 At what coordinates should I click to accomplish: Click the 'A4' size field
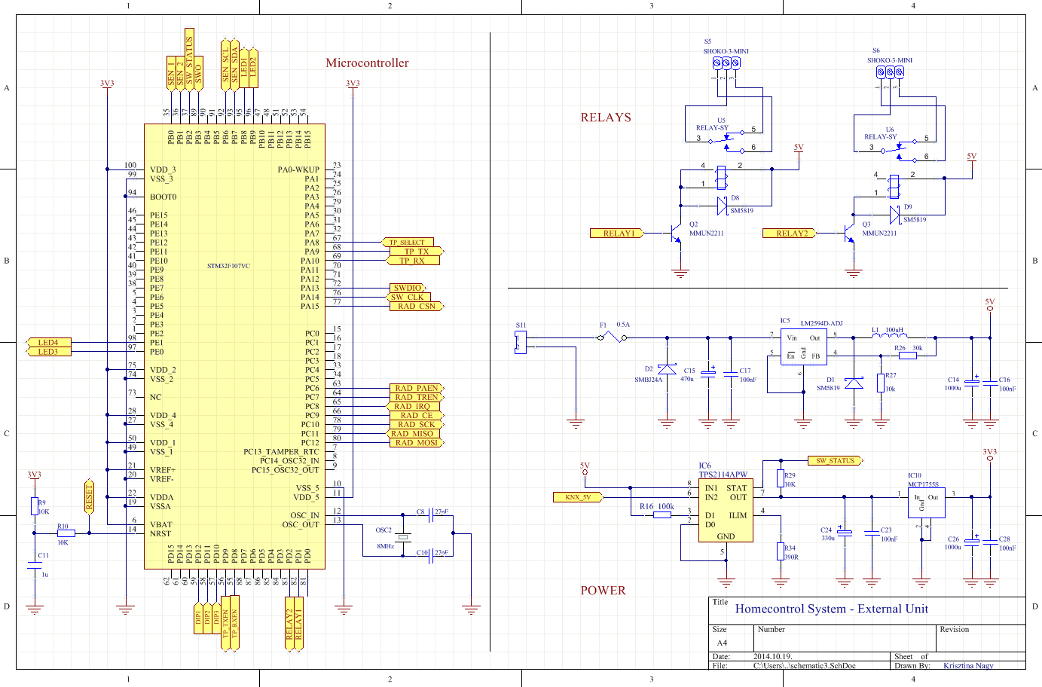pos(722,643)
